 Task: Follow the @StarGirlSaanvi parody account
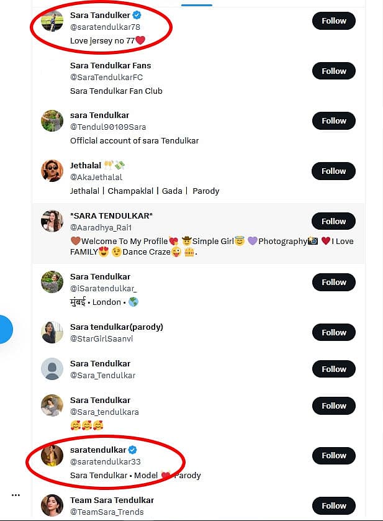coord(334,332)
